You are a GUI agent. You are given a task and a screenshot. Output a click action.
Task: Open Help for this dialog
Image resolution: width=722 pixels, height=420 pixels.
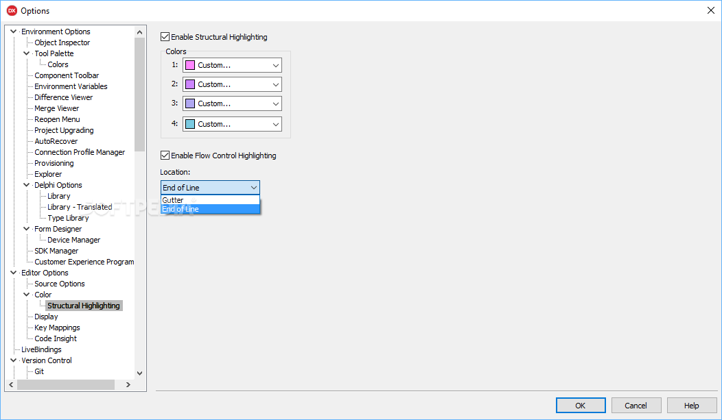(x=692, y=406)
